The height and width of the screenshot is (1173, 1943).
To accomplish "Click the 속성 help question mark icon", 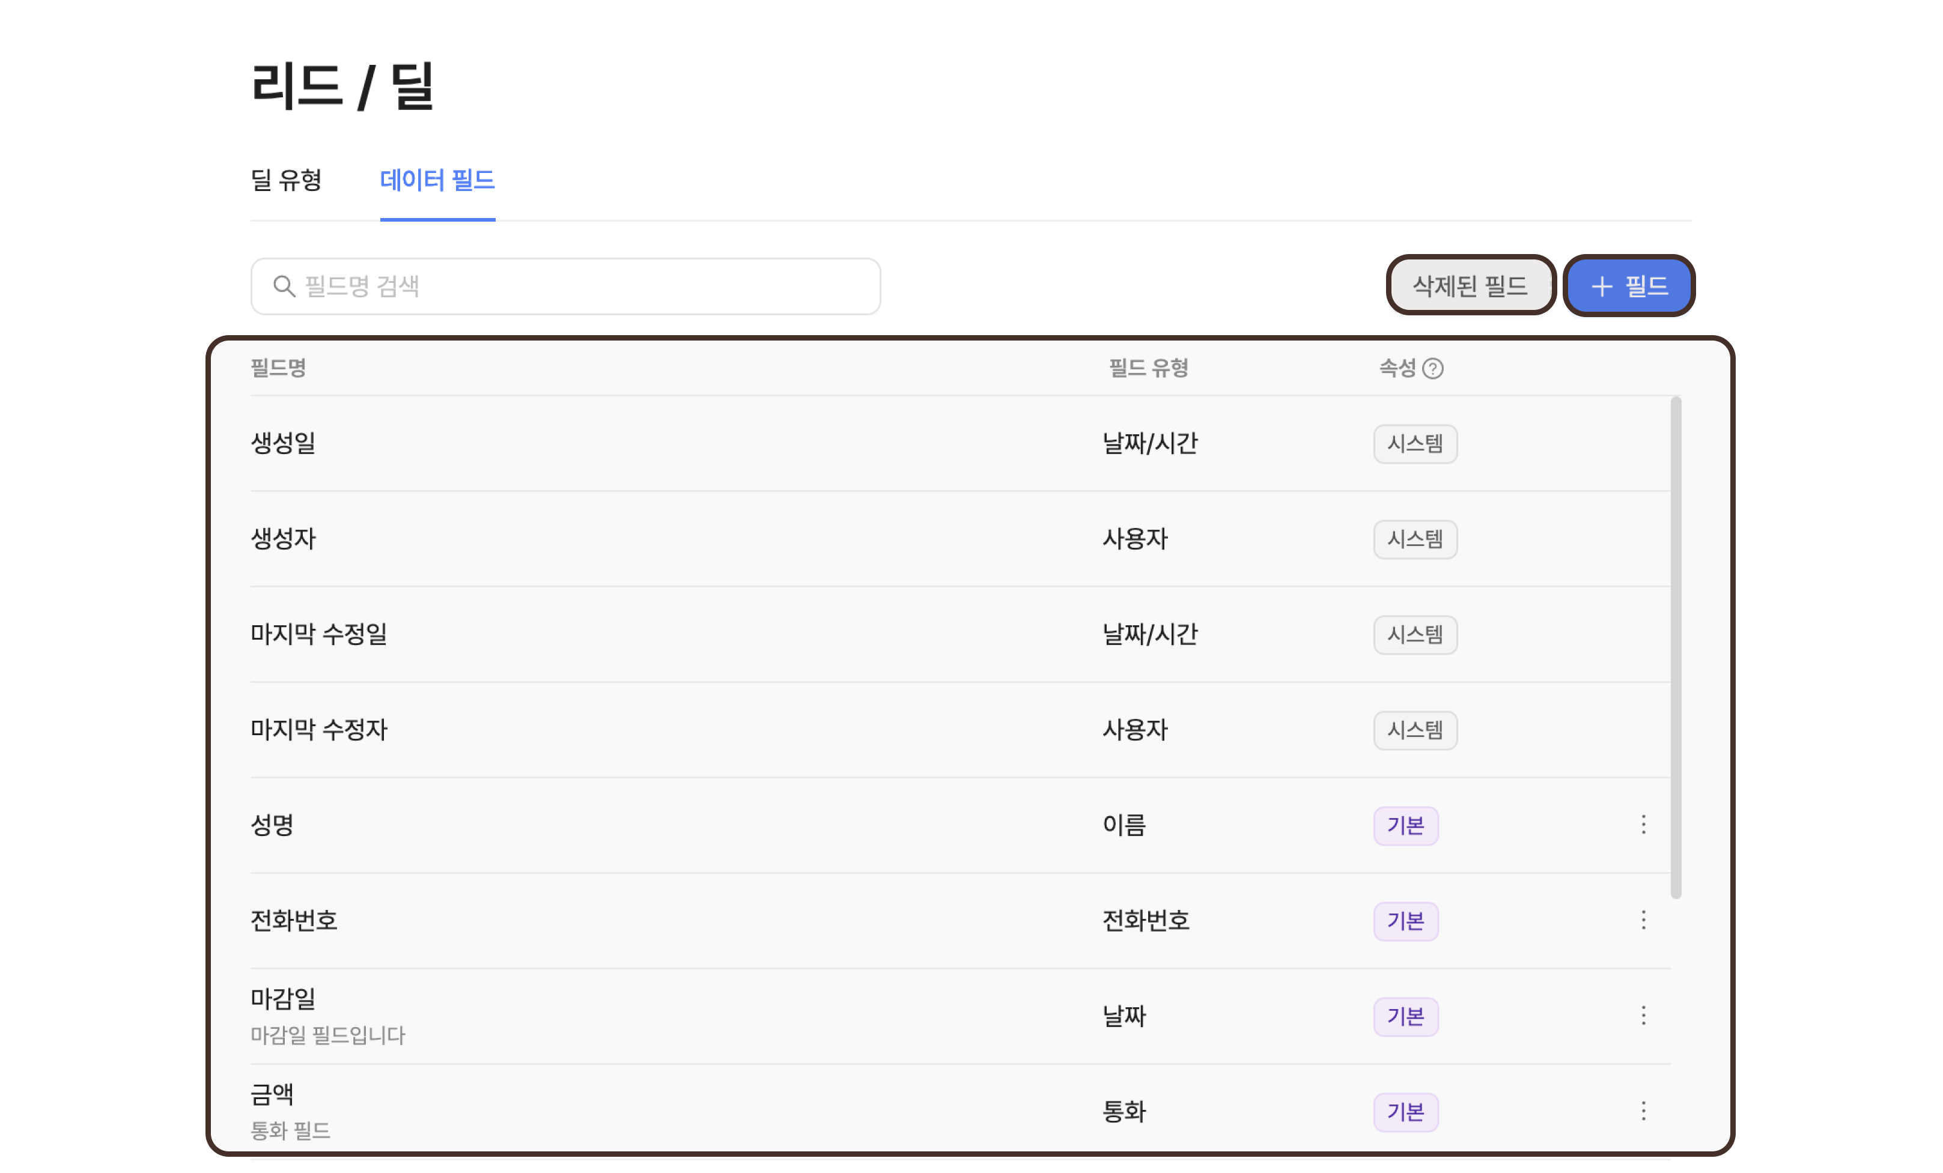I will point(1433,368).
